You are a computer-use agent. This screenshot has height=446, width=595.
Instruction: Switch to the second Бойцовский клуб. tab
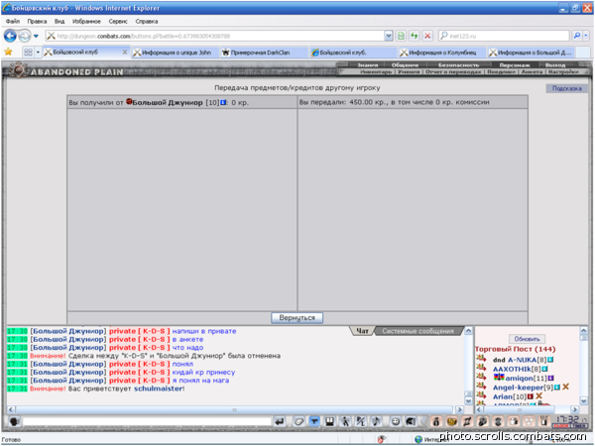click(352, 53)
